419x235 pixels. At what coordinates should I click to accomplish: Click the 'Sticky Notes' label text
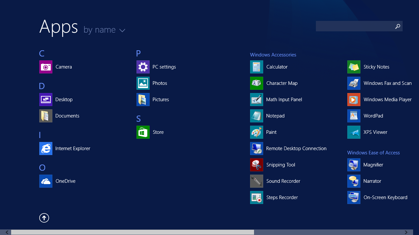(376, 67)
